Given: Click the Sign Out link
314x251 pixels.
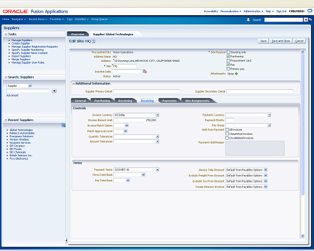Looking at the screenshot, I should coord(282,11).
